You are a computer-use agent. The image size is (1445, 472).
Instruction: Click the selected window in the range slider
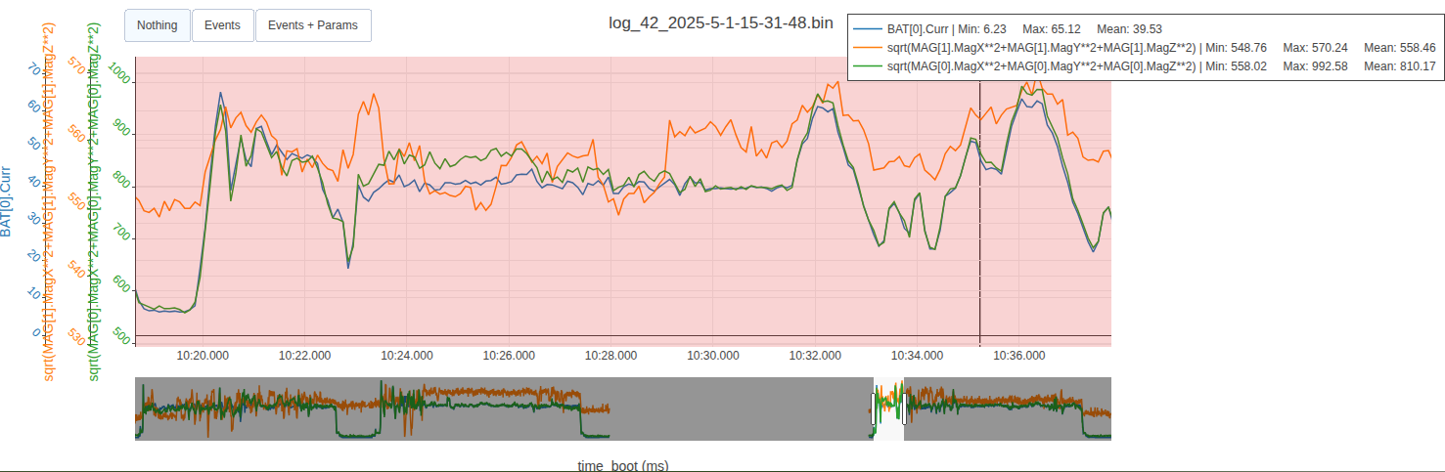click(888, 408)
